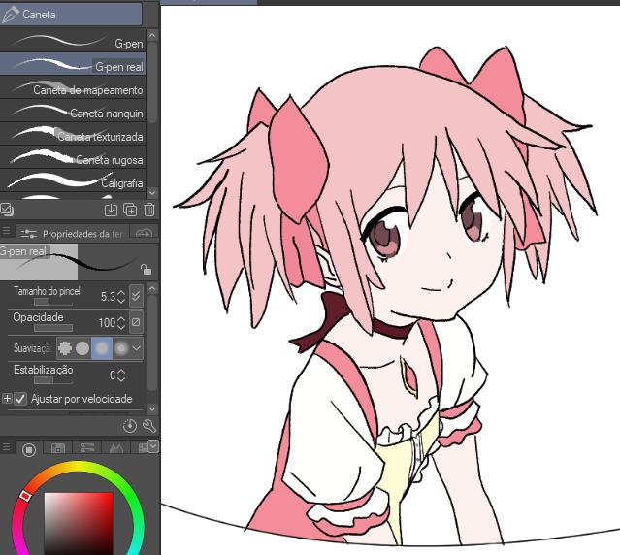Viewport: 620px width, 555px height.
Task: Increase Tamanho do pincel value
Action: 121,293
